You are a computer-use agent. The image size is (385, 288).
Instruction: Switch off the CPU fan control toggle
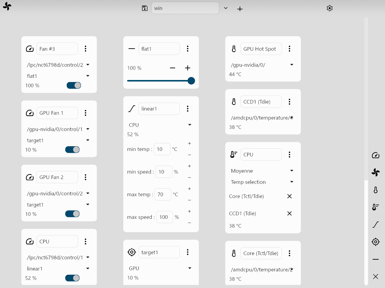click(x=73, y=278)
